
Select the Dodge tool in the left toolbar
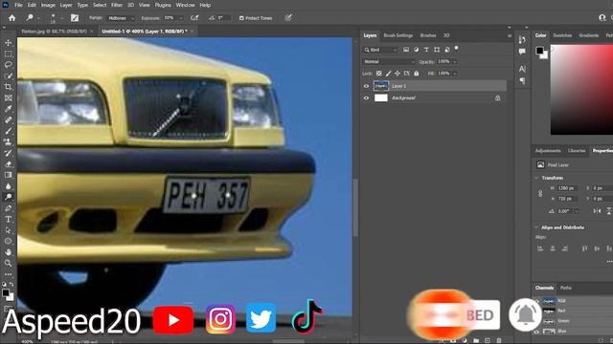[9, 197]
